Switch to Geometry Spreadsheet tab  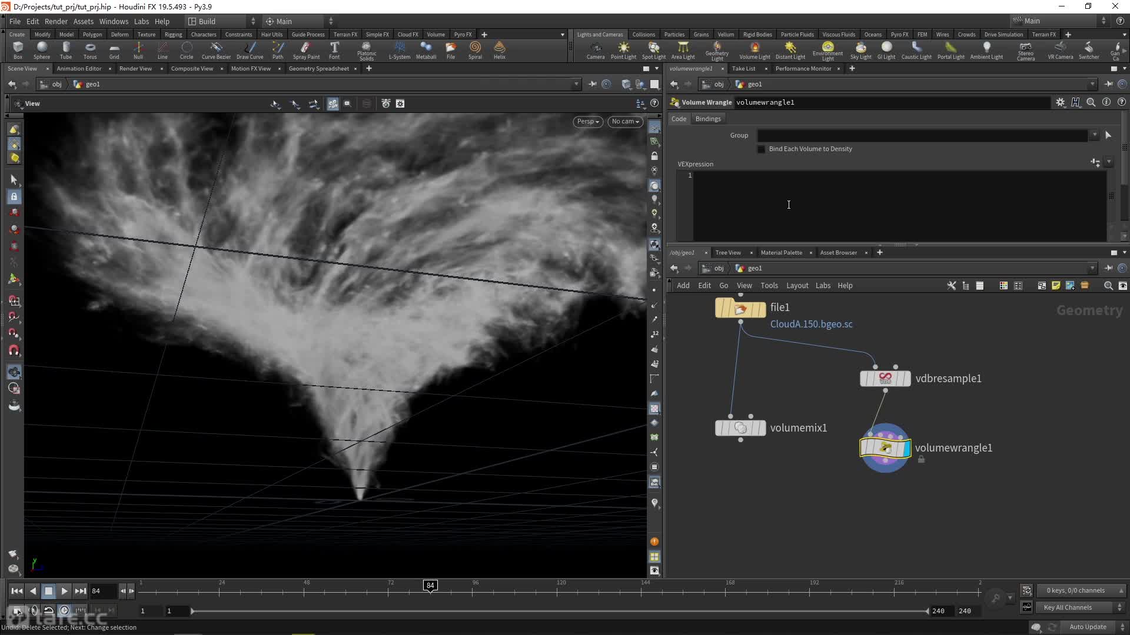pyautogui.click(x=319, y=69)
